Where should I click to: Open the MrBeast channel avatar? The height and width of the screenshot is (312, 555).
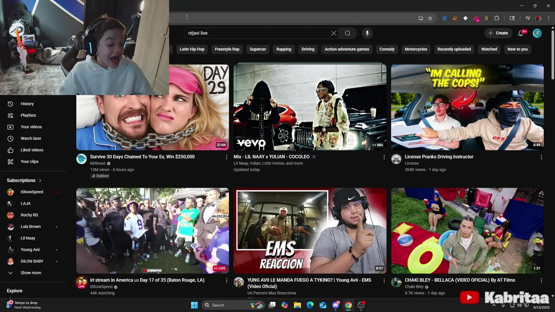pyautogui.click(x=82, y=159)
